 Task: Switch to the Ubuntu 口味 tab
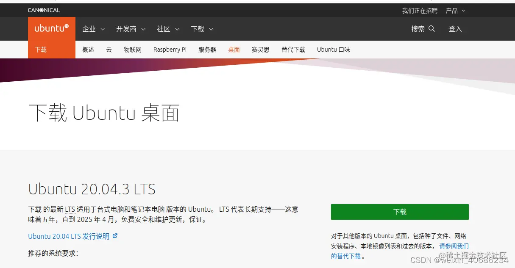click(334, 50)
